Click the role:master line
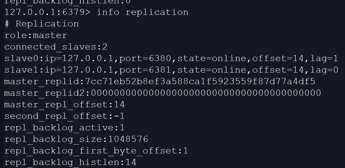 (36, 36)
